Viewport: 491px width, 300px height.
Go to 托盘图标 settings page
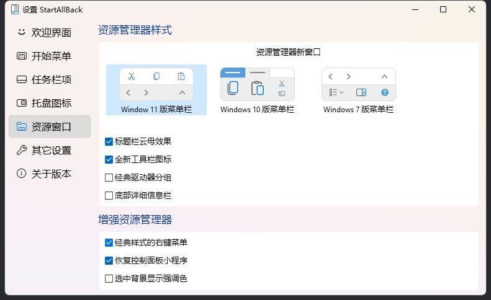click(50, 104)
